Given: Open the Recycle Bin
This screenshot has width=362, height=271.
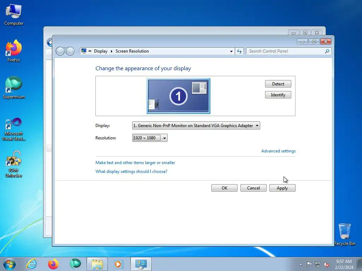Looking at the screenshot, I should [345, 234].
